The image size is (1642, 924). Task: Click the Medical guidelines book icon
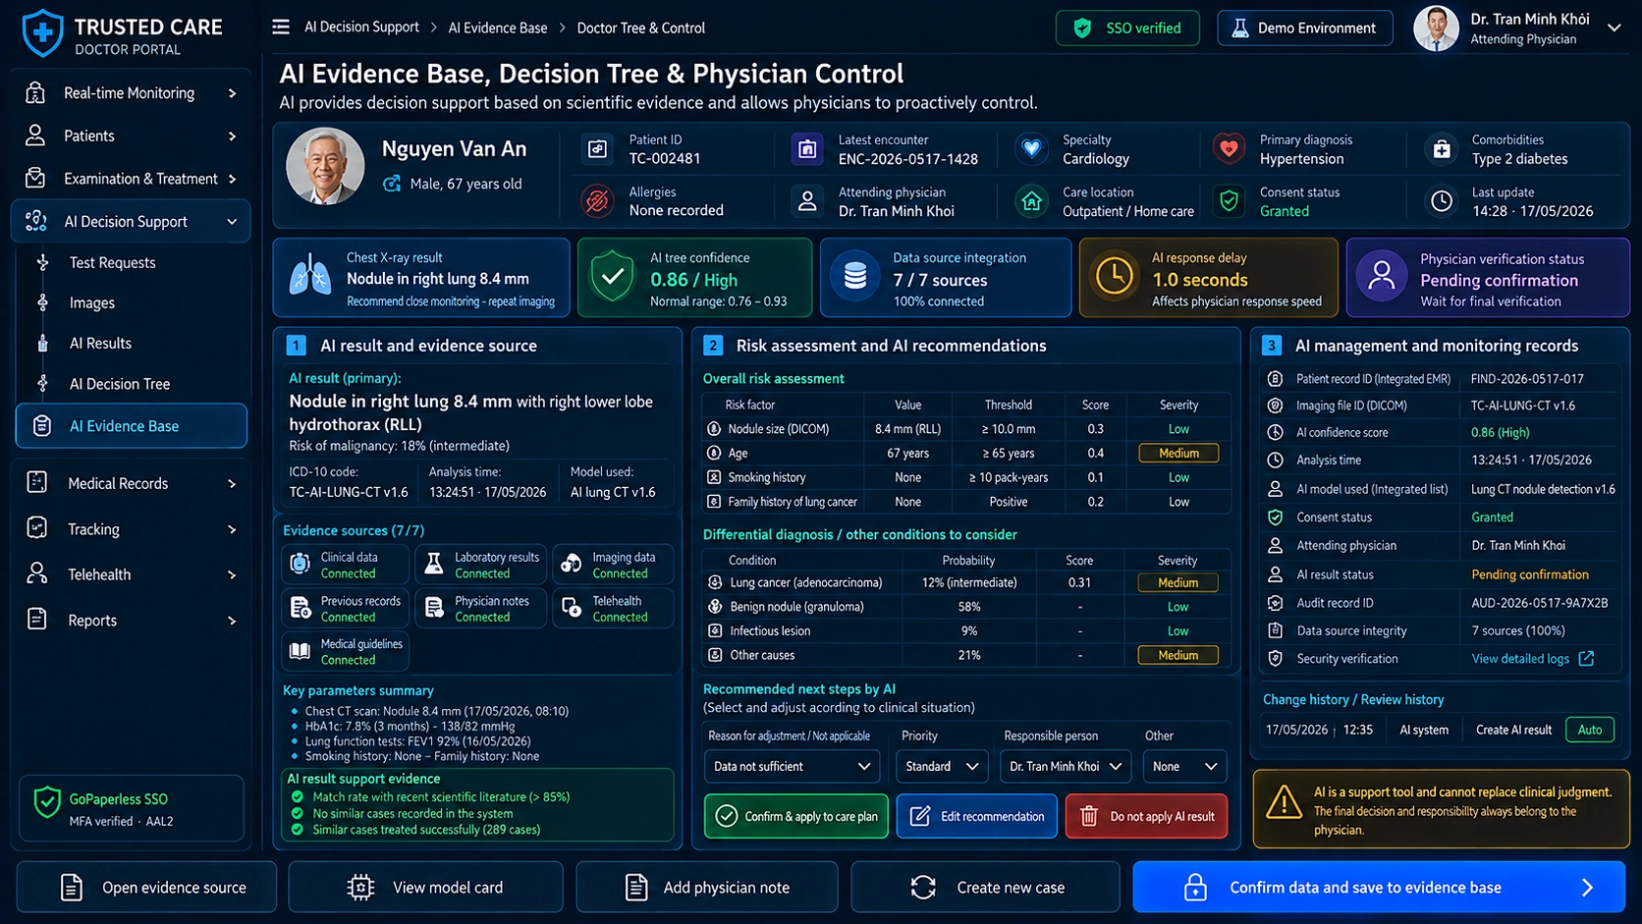[x=301, y=651]
